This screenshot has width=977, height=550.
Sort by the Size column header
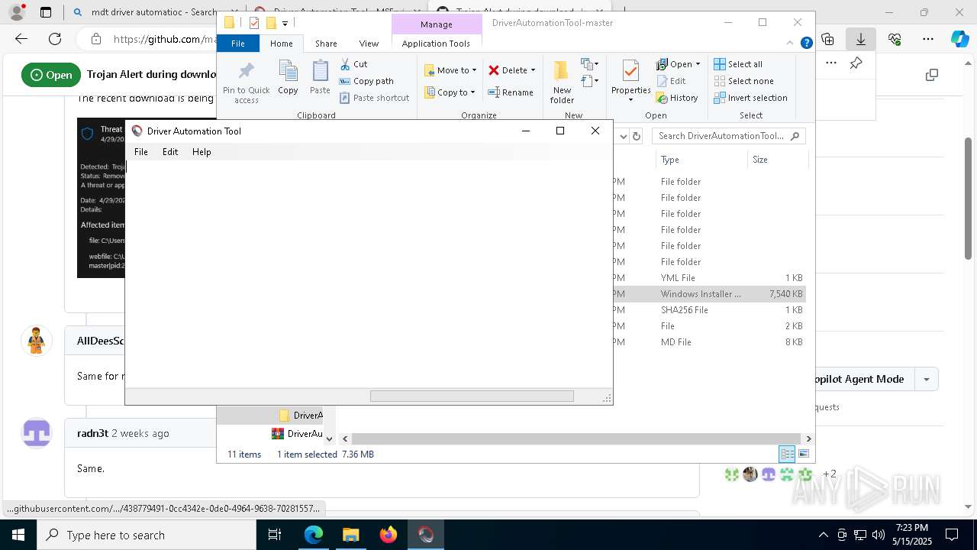[776, 160]
